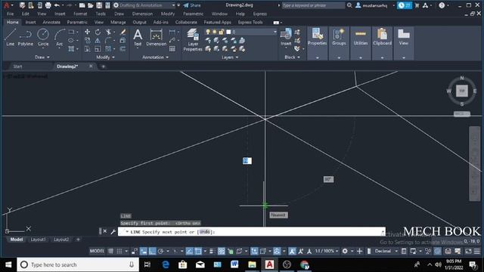Click the Customize wrench icon on command line
The width and height of the screenshot is (484, 272).
[x=113, y=231]
